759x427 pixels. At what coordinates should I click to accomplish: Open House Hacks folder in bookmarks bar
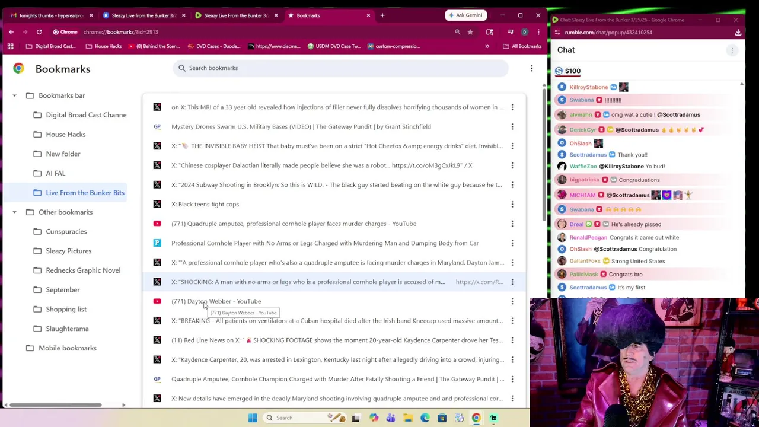coord(103,46)
